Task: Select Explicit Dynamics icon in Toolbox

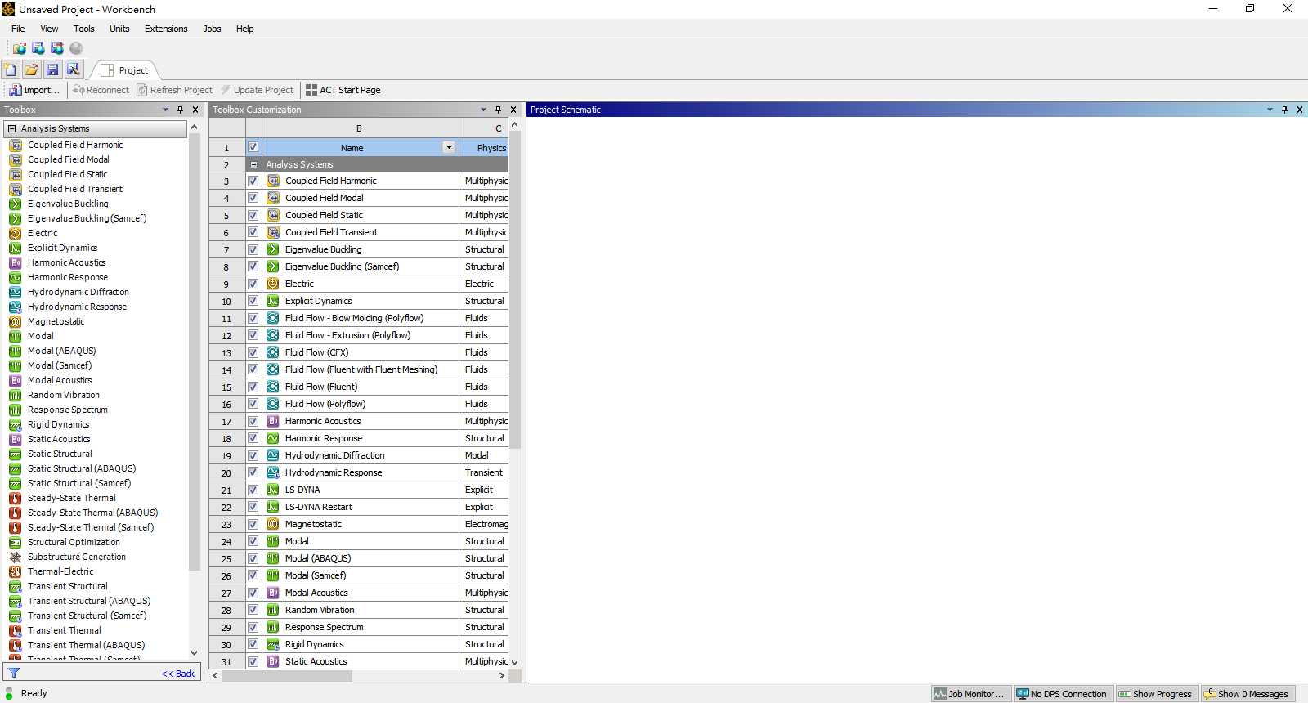Action: [x=15, y=248]
